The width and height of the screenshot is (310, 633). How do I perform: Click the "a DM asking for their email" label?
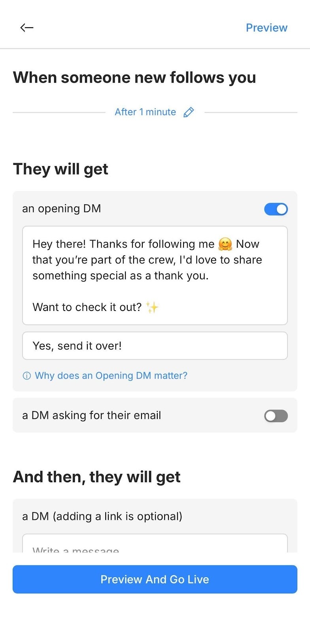pyautogui.click(x=92, y=415)
